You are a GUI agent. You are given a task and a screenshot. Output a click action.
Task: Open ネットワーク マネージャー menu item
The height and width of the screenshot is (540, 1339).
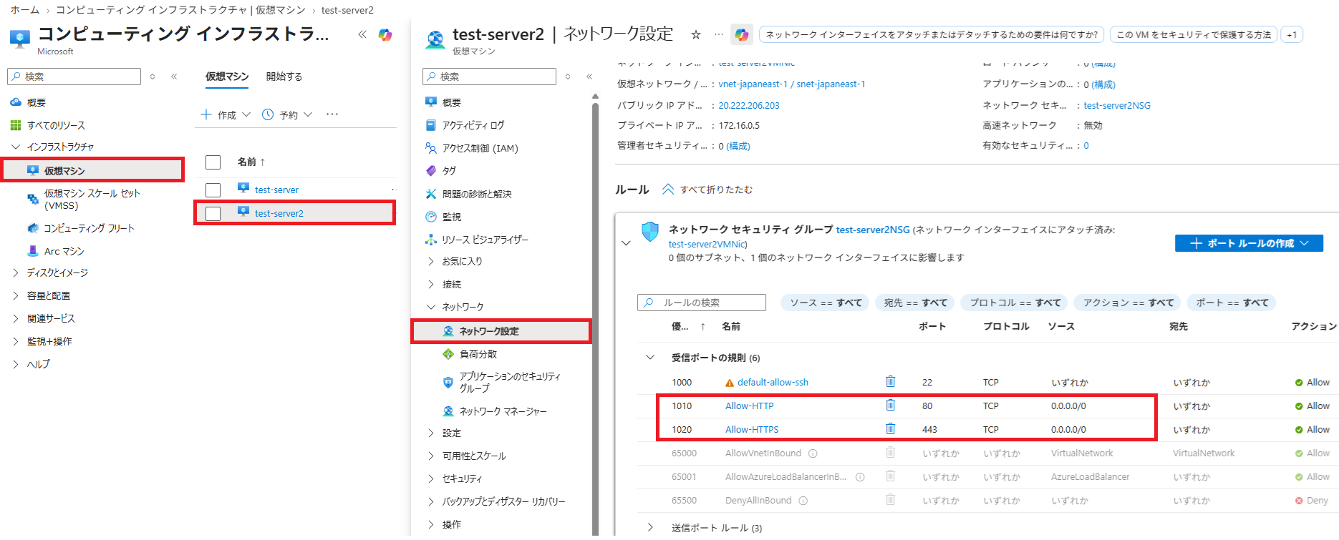503,411
